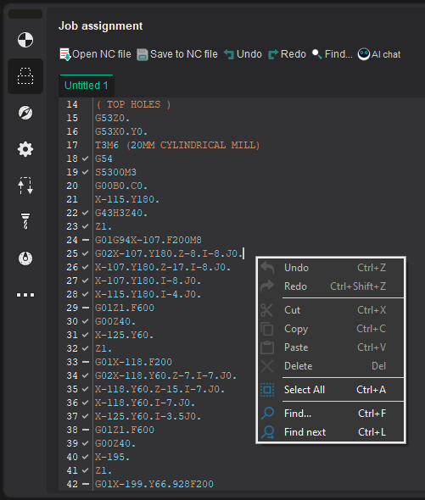
Task: Click the check mark beside line 18
Action: [86, 158]
